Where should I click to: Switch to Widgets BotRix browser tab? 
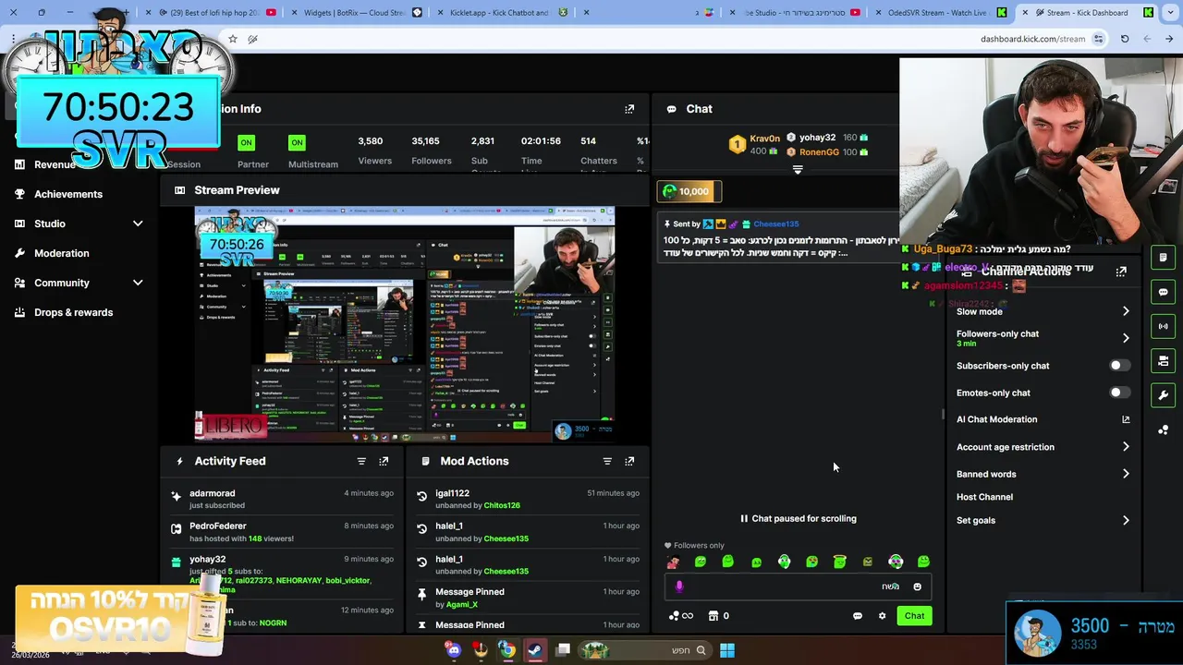tap(358, 13)
